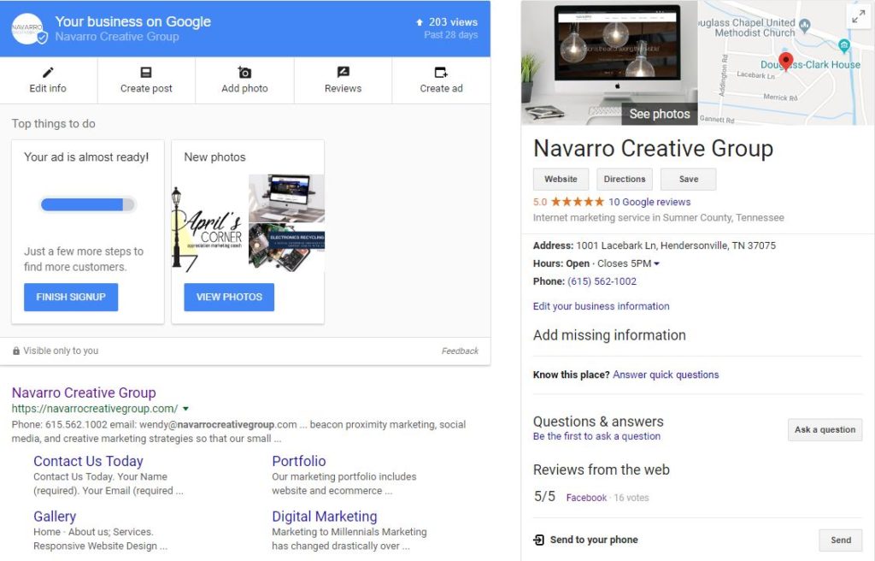The height and width of the screenshot is (561, 875).
Task: Click the views up-arrow icon
Action: 420,22
